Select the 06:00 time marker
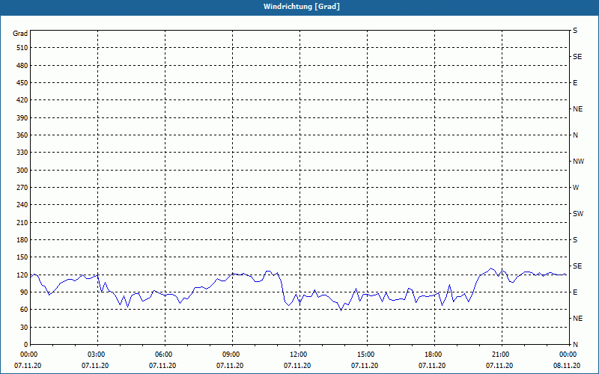 click(x=165, y=355)
